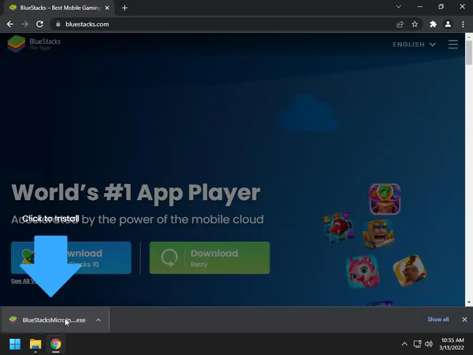Close the downloads bar
Viewport: 473px width, 355px height.
pyautogui.click(x=465, y=319)
